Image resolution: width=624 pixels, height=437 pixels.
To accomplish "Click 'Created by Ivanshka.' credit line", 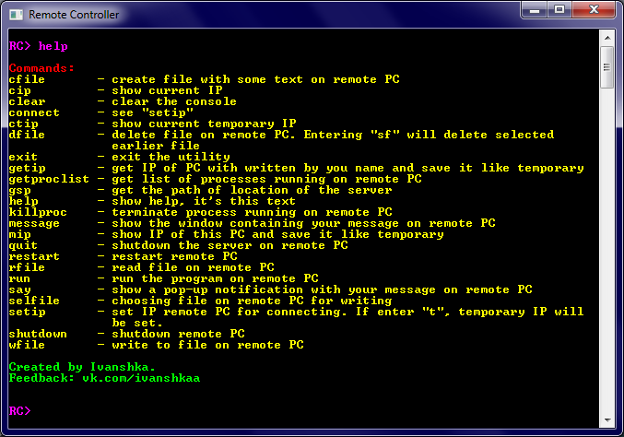I will click(x=82, y=367).
